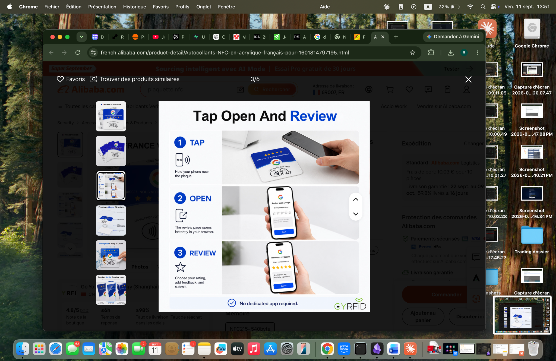Screen dimensions: 556x361
Task: Open Chrome's tab search dropdown
Action: click(81, 37)
